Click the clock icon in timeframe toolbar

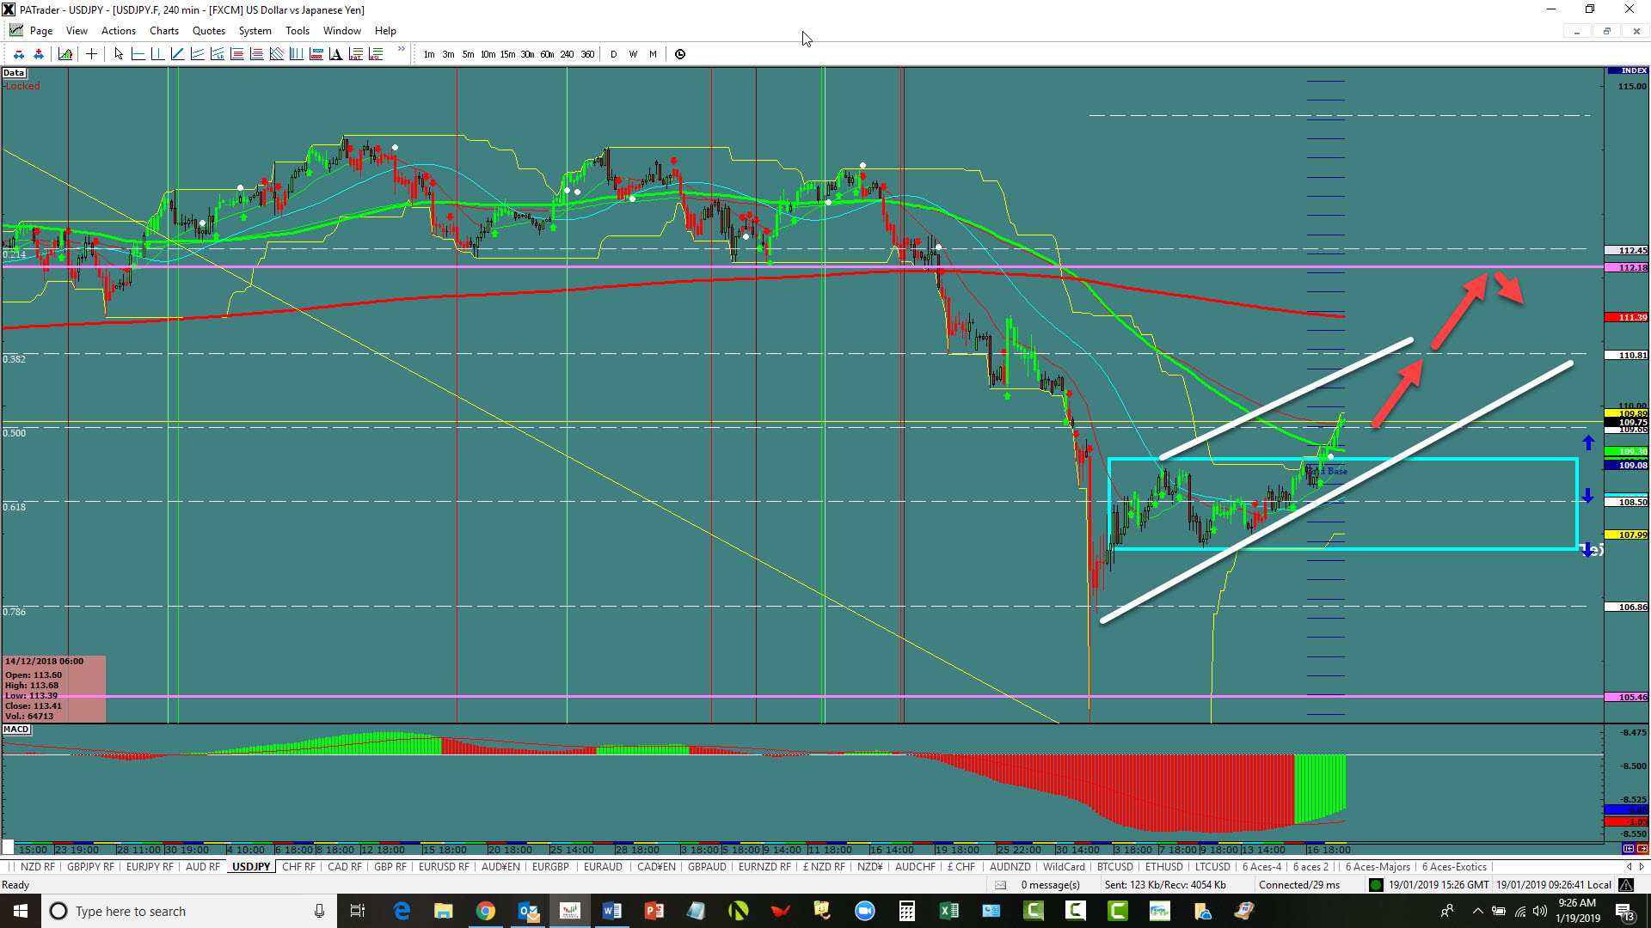(680, 54)
